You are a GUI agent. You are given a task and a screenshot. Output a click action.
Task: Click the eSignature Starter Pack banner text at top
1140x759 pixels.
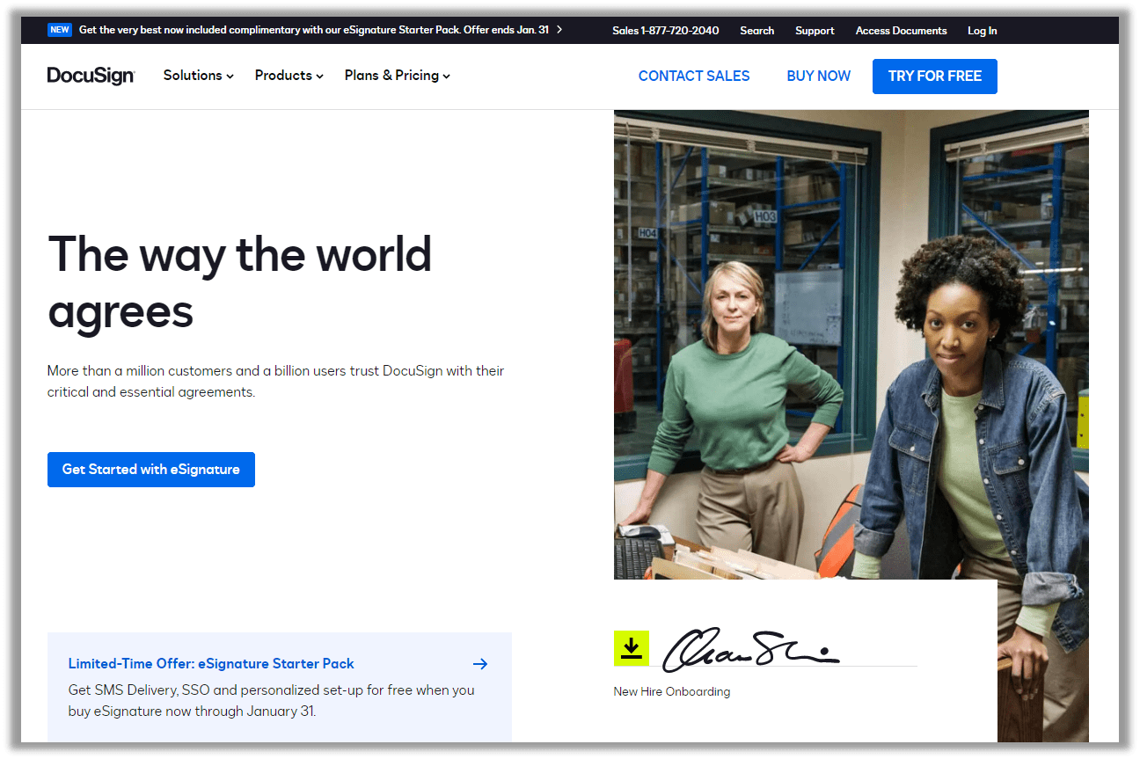[x=314, y=30]
